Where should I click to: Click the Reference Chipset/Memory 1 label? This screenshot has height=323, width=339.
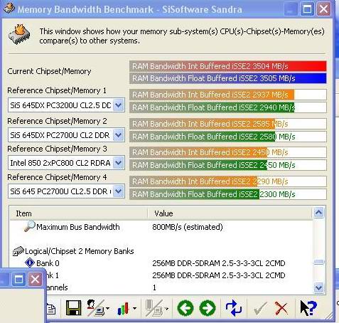pos(57,90)
